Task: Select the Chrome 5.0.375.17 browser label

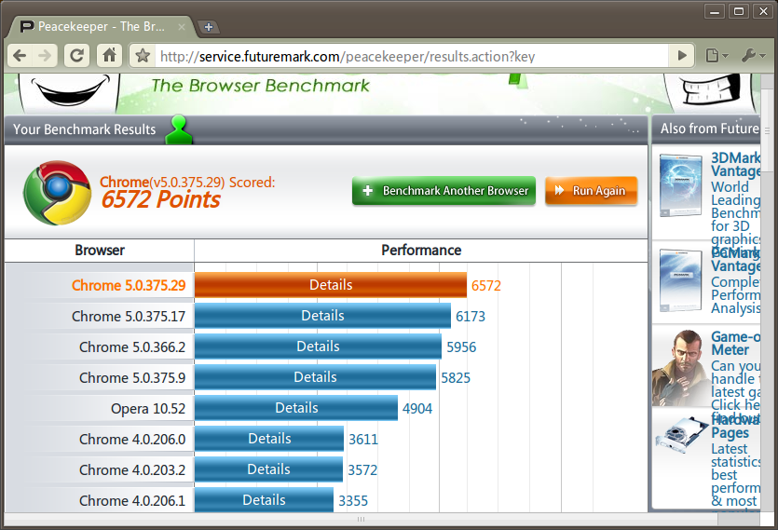Action: [129, 317]
